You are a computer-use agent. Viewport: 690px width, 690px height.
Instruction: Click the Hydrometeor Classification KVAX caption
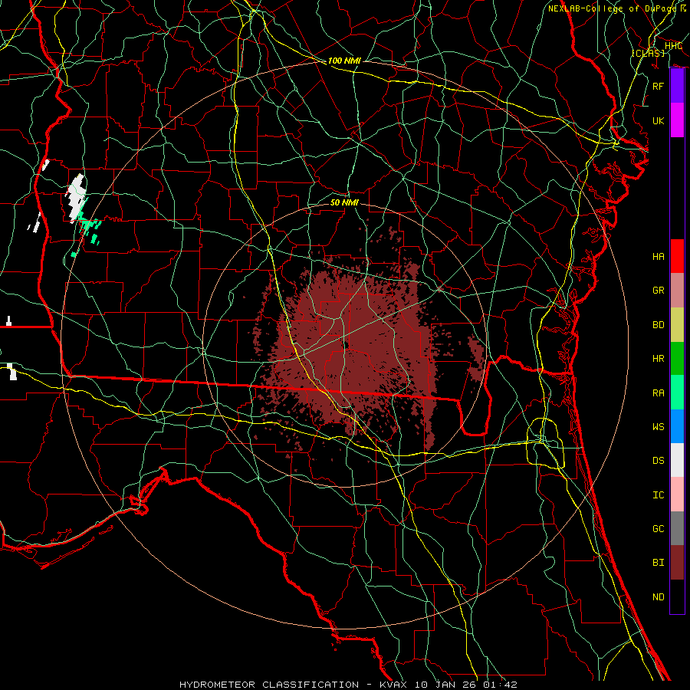coord(348,685)
